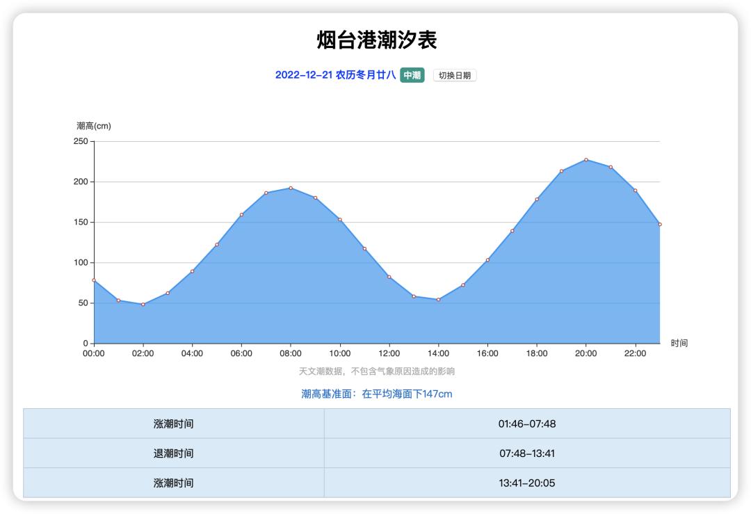This screenshot has width=751, height=514.
Task: Select the 13:41-20:05 rising tide row
Action: pyautogui.click(x=375, y=482)
